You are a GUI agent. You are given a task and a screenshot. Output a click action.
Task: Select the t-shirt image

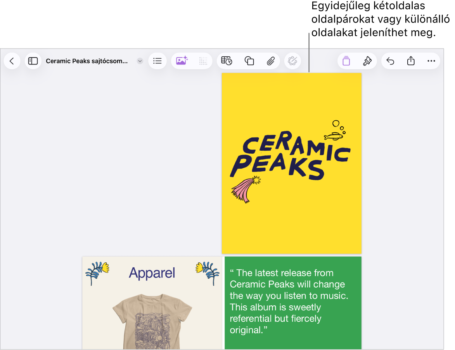pyautogui.click(x=152, y=322)
